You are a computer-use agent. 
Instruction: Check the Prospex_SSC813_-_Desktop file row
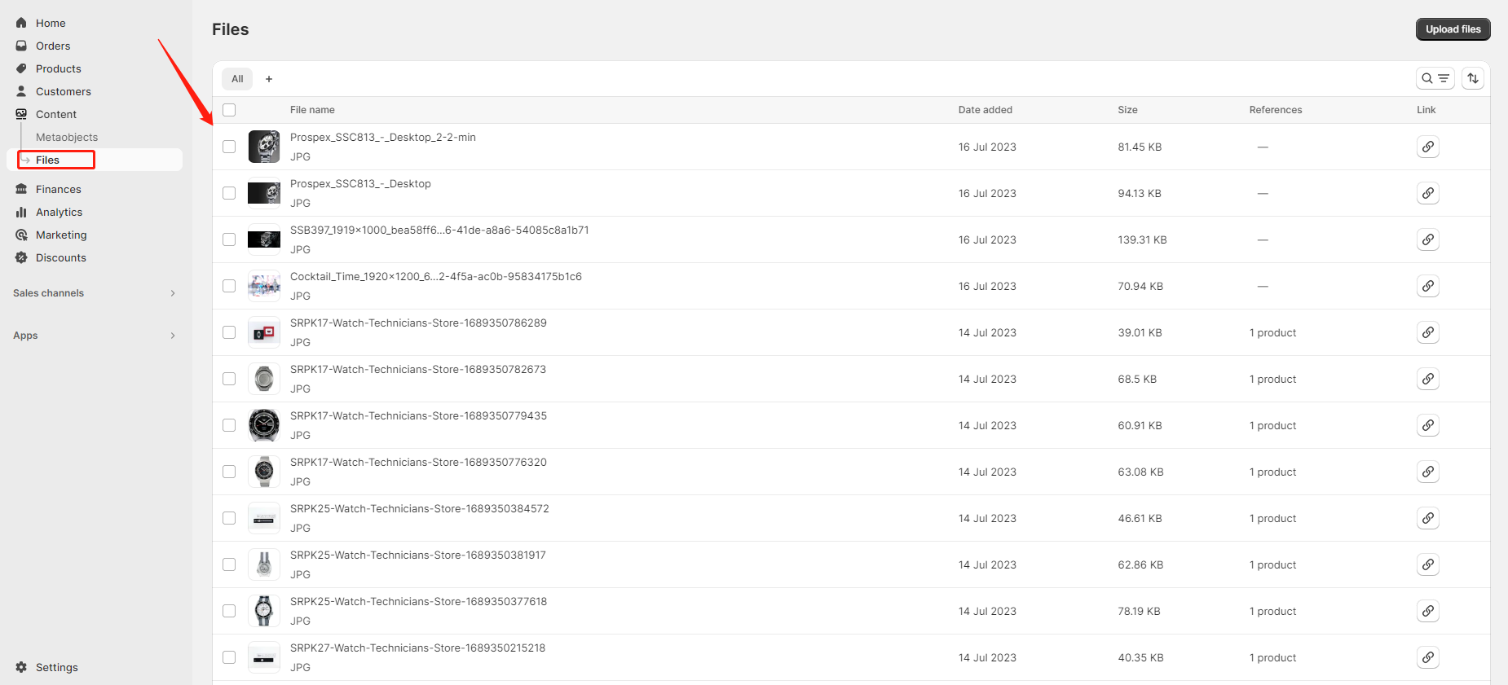click(x=229, y=193)
